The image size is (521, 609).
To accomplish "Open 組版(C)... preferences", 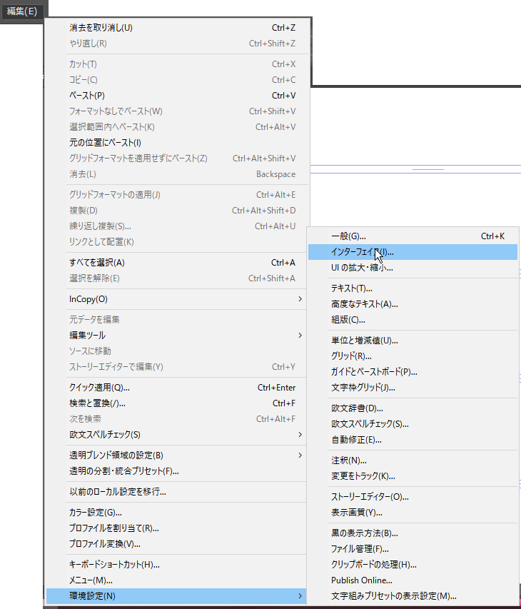I will point(413,320).
